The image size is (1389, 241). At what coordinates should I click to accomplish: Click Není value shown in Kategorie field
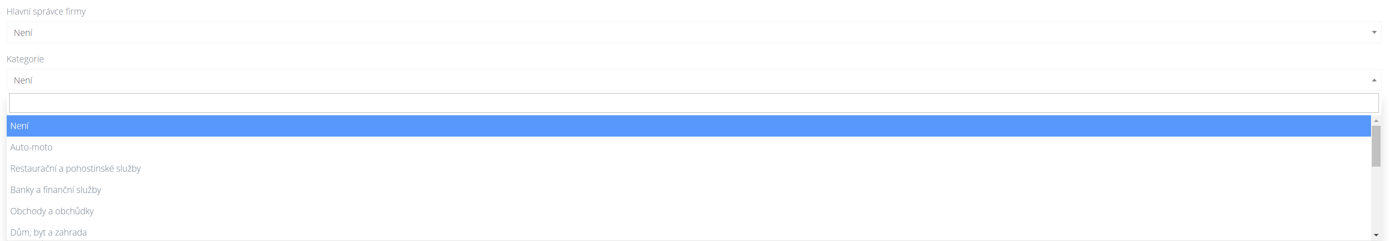pos(23,81)
